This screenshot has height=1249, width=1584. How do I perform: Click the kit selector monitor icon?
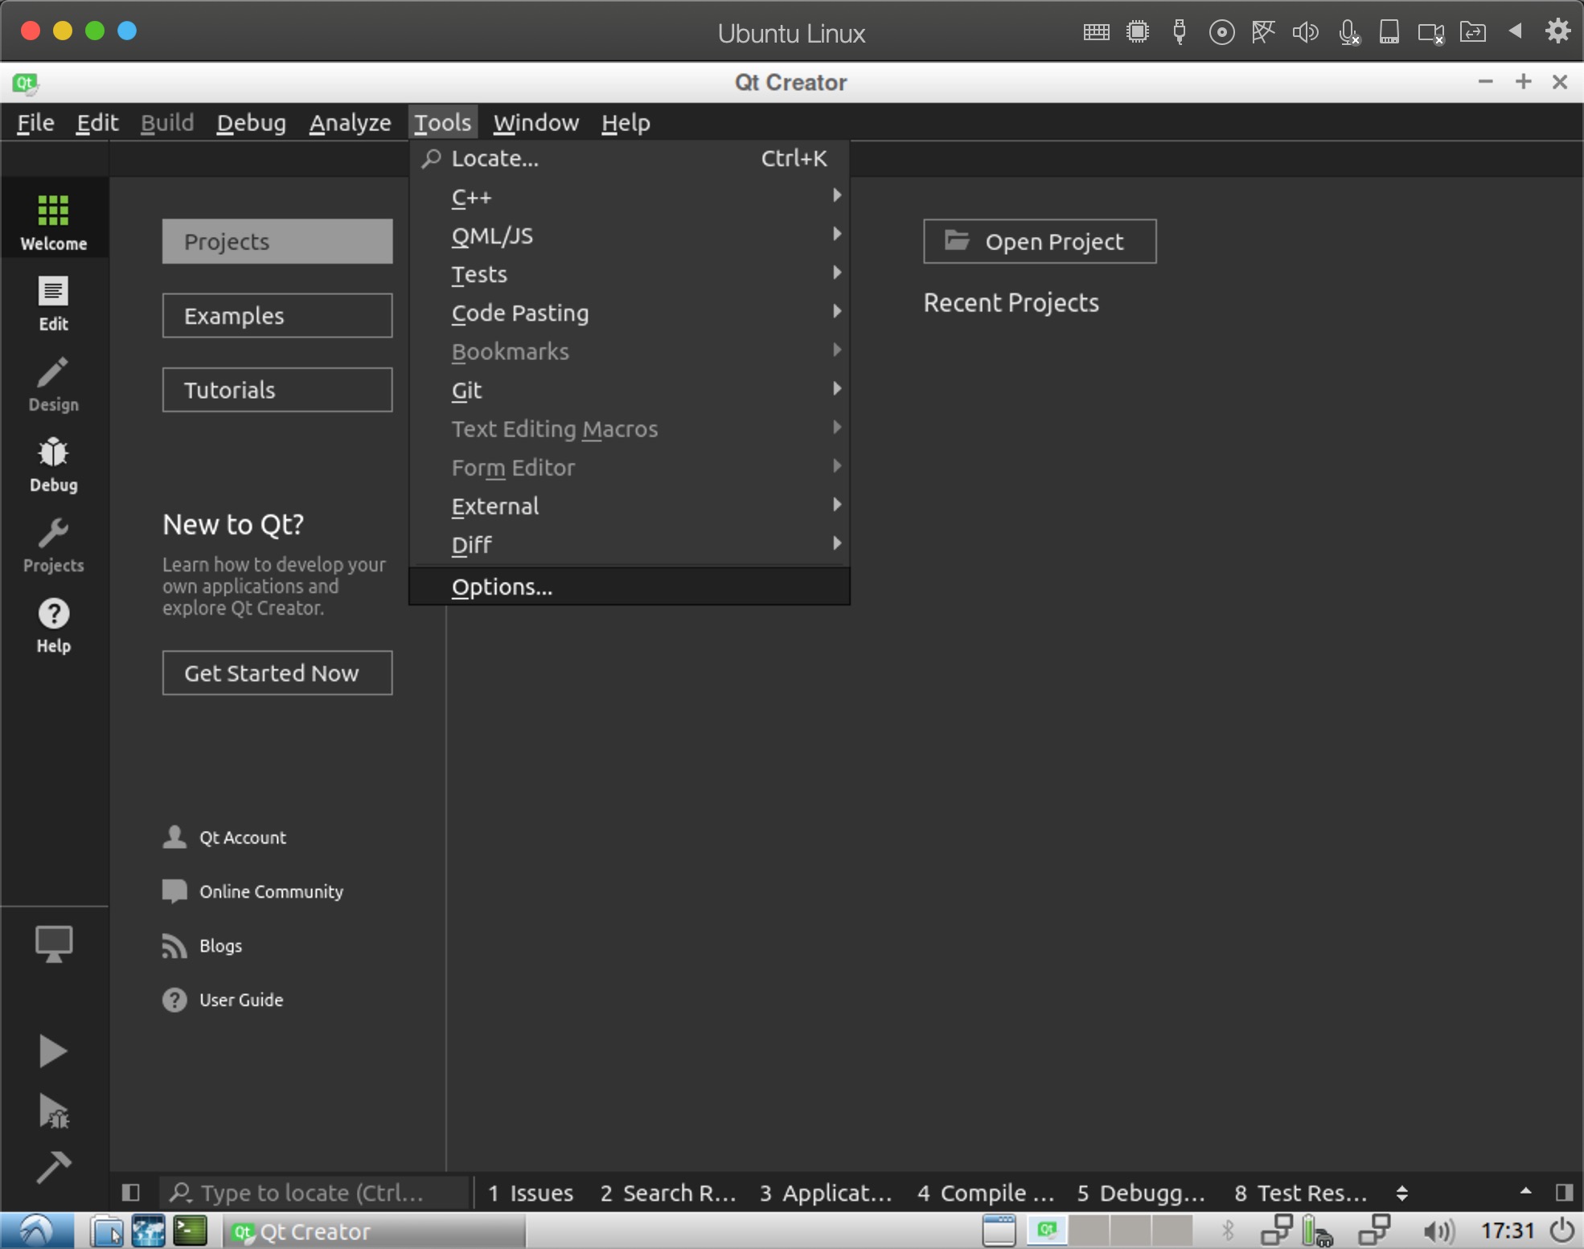click(x=54, y=944)
